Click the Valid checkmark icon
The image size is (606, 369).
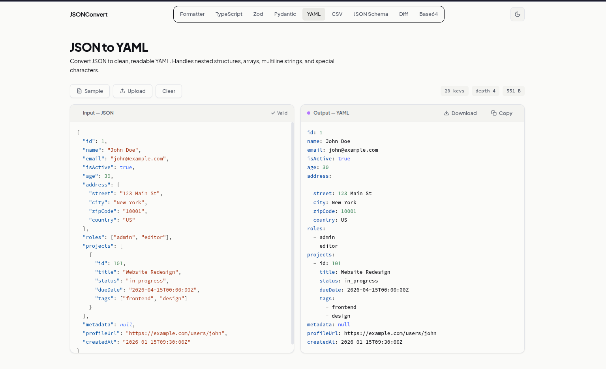[273, 113]
